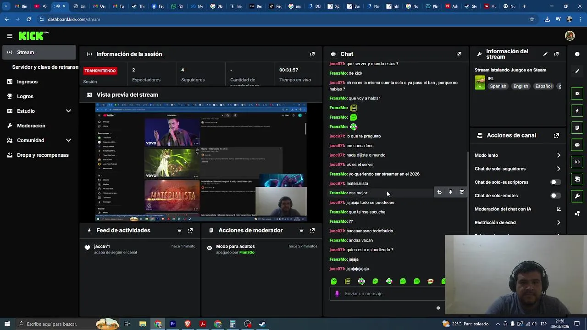Enable Chat de solo-emotes switch
The width and height of the screenshot is (587, 330).
click(555, 196)
